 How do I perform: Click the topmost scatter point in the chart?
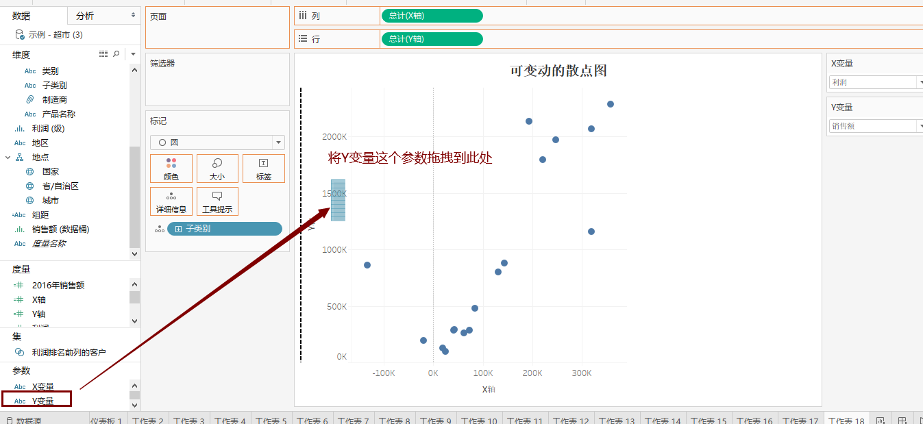[611, 104]
